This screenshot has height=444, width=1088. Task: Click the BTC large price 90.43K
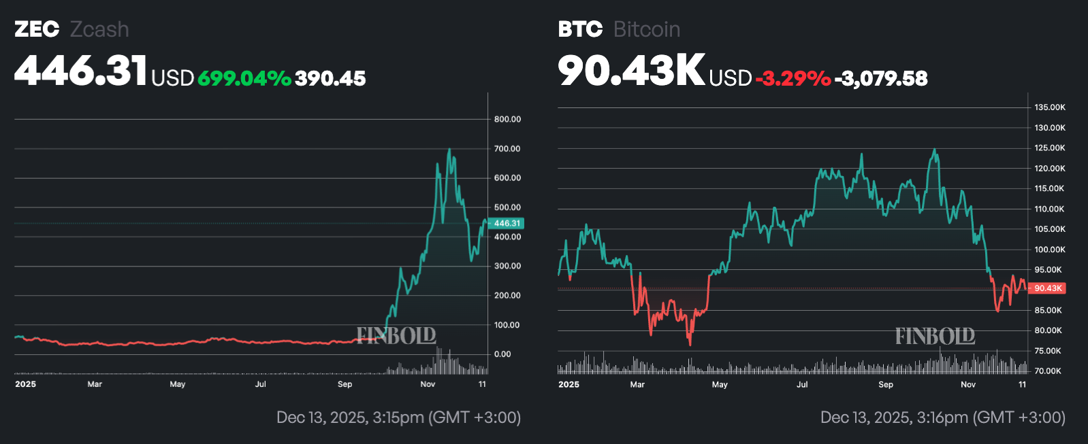[x=631, y=70]
